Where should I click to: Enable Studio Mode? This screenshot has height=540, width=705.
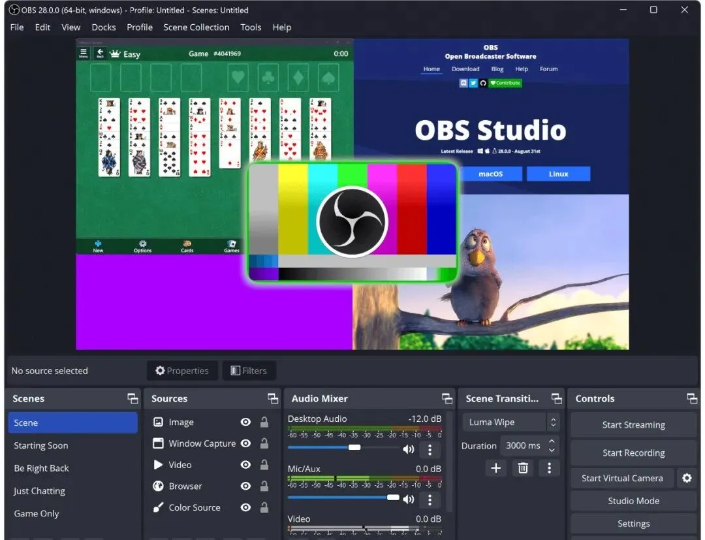[633, 501]
